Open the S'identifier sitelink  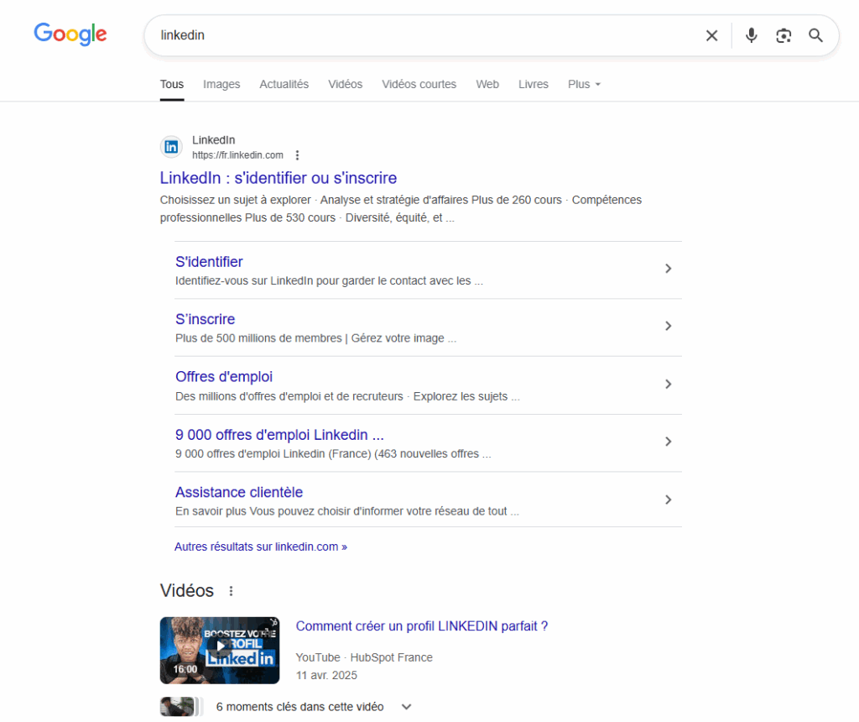click(209, 261)
